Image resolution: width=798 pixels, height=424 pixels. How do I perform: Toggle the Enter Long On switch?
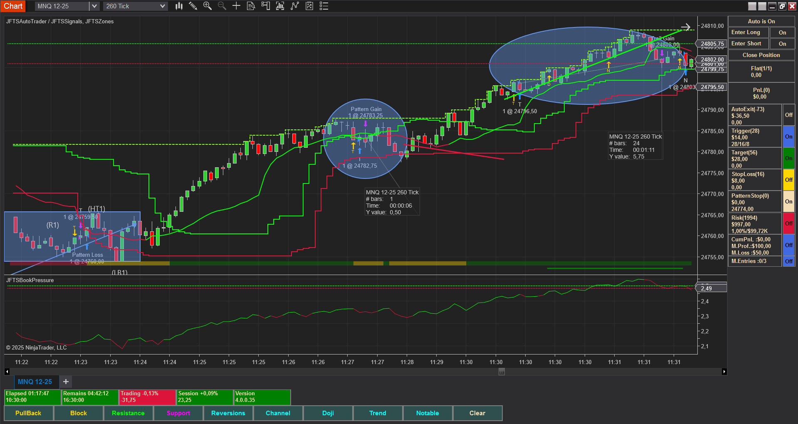tap(782, 32)
